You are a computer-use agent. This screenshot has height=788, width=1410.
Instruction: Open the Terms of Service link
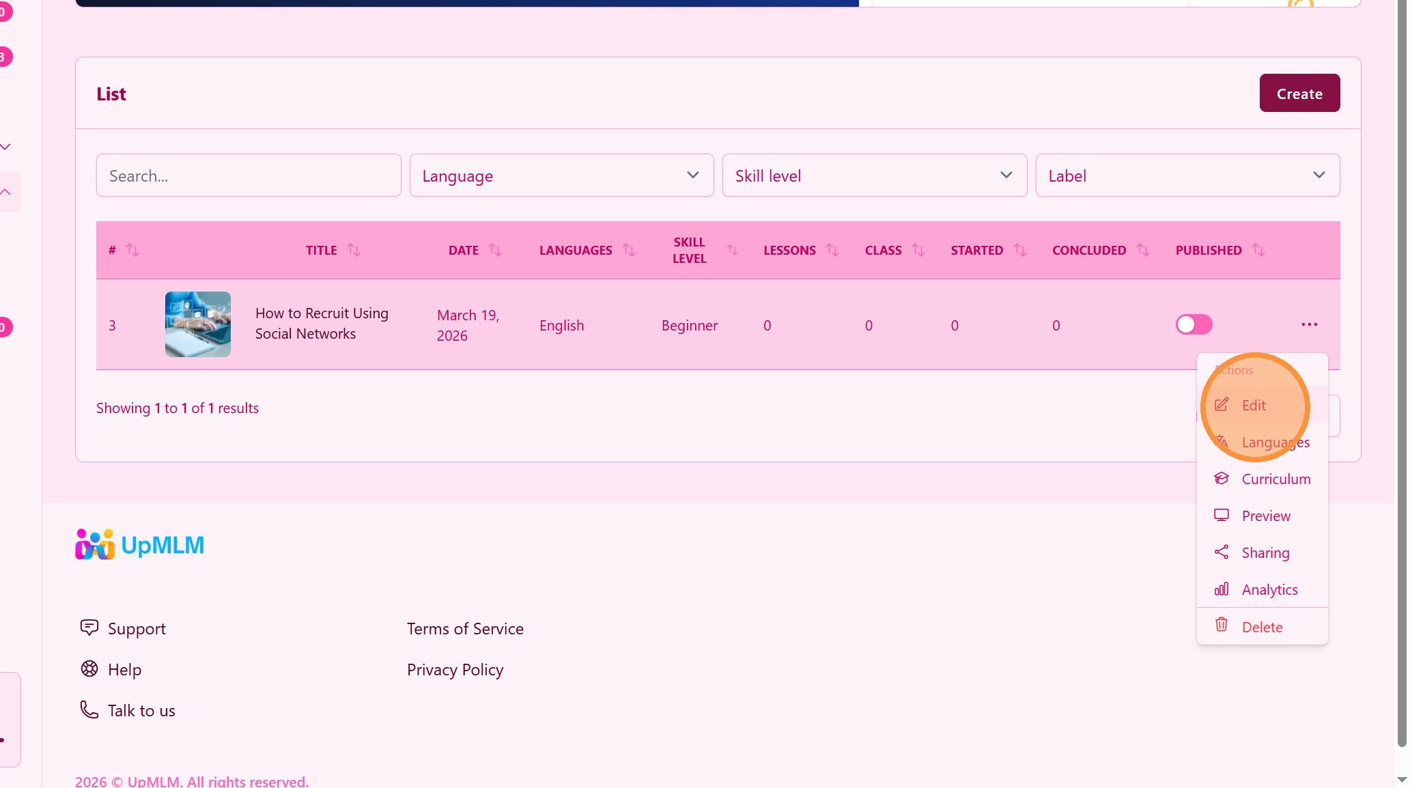coord(465,628)
